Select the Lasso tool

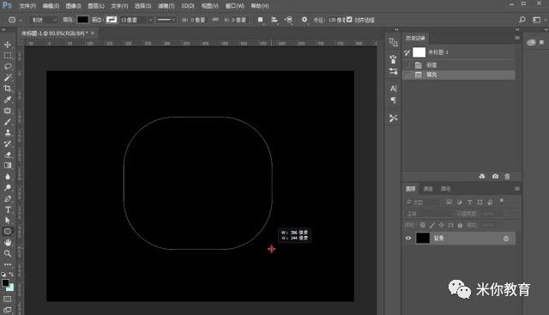pos(8,67)
